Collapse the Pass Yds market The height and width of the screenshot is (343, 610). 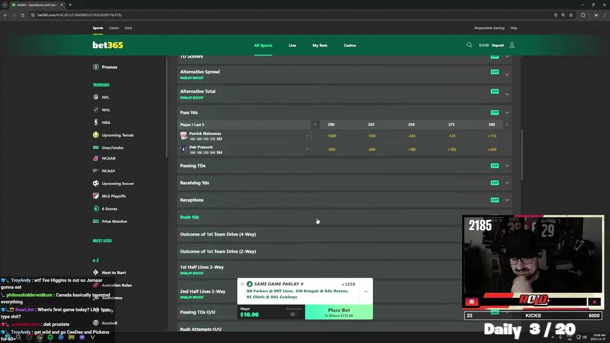pos(507,112)
